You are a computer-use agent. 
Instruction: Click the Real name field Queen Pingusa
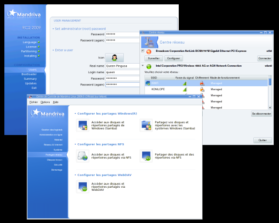point(122,66)
